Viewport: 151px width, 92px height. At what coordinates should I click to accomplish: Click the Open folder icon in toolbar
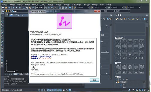click(x=6, y=8)
